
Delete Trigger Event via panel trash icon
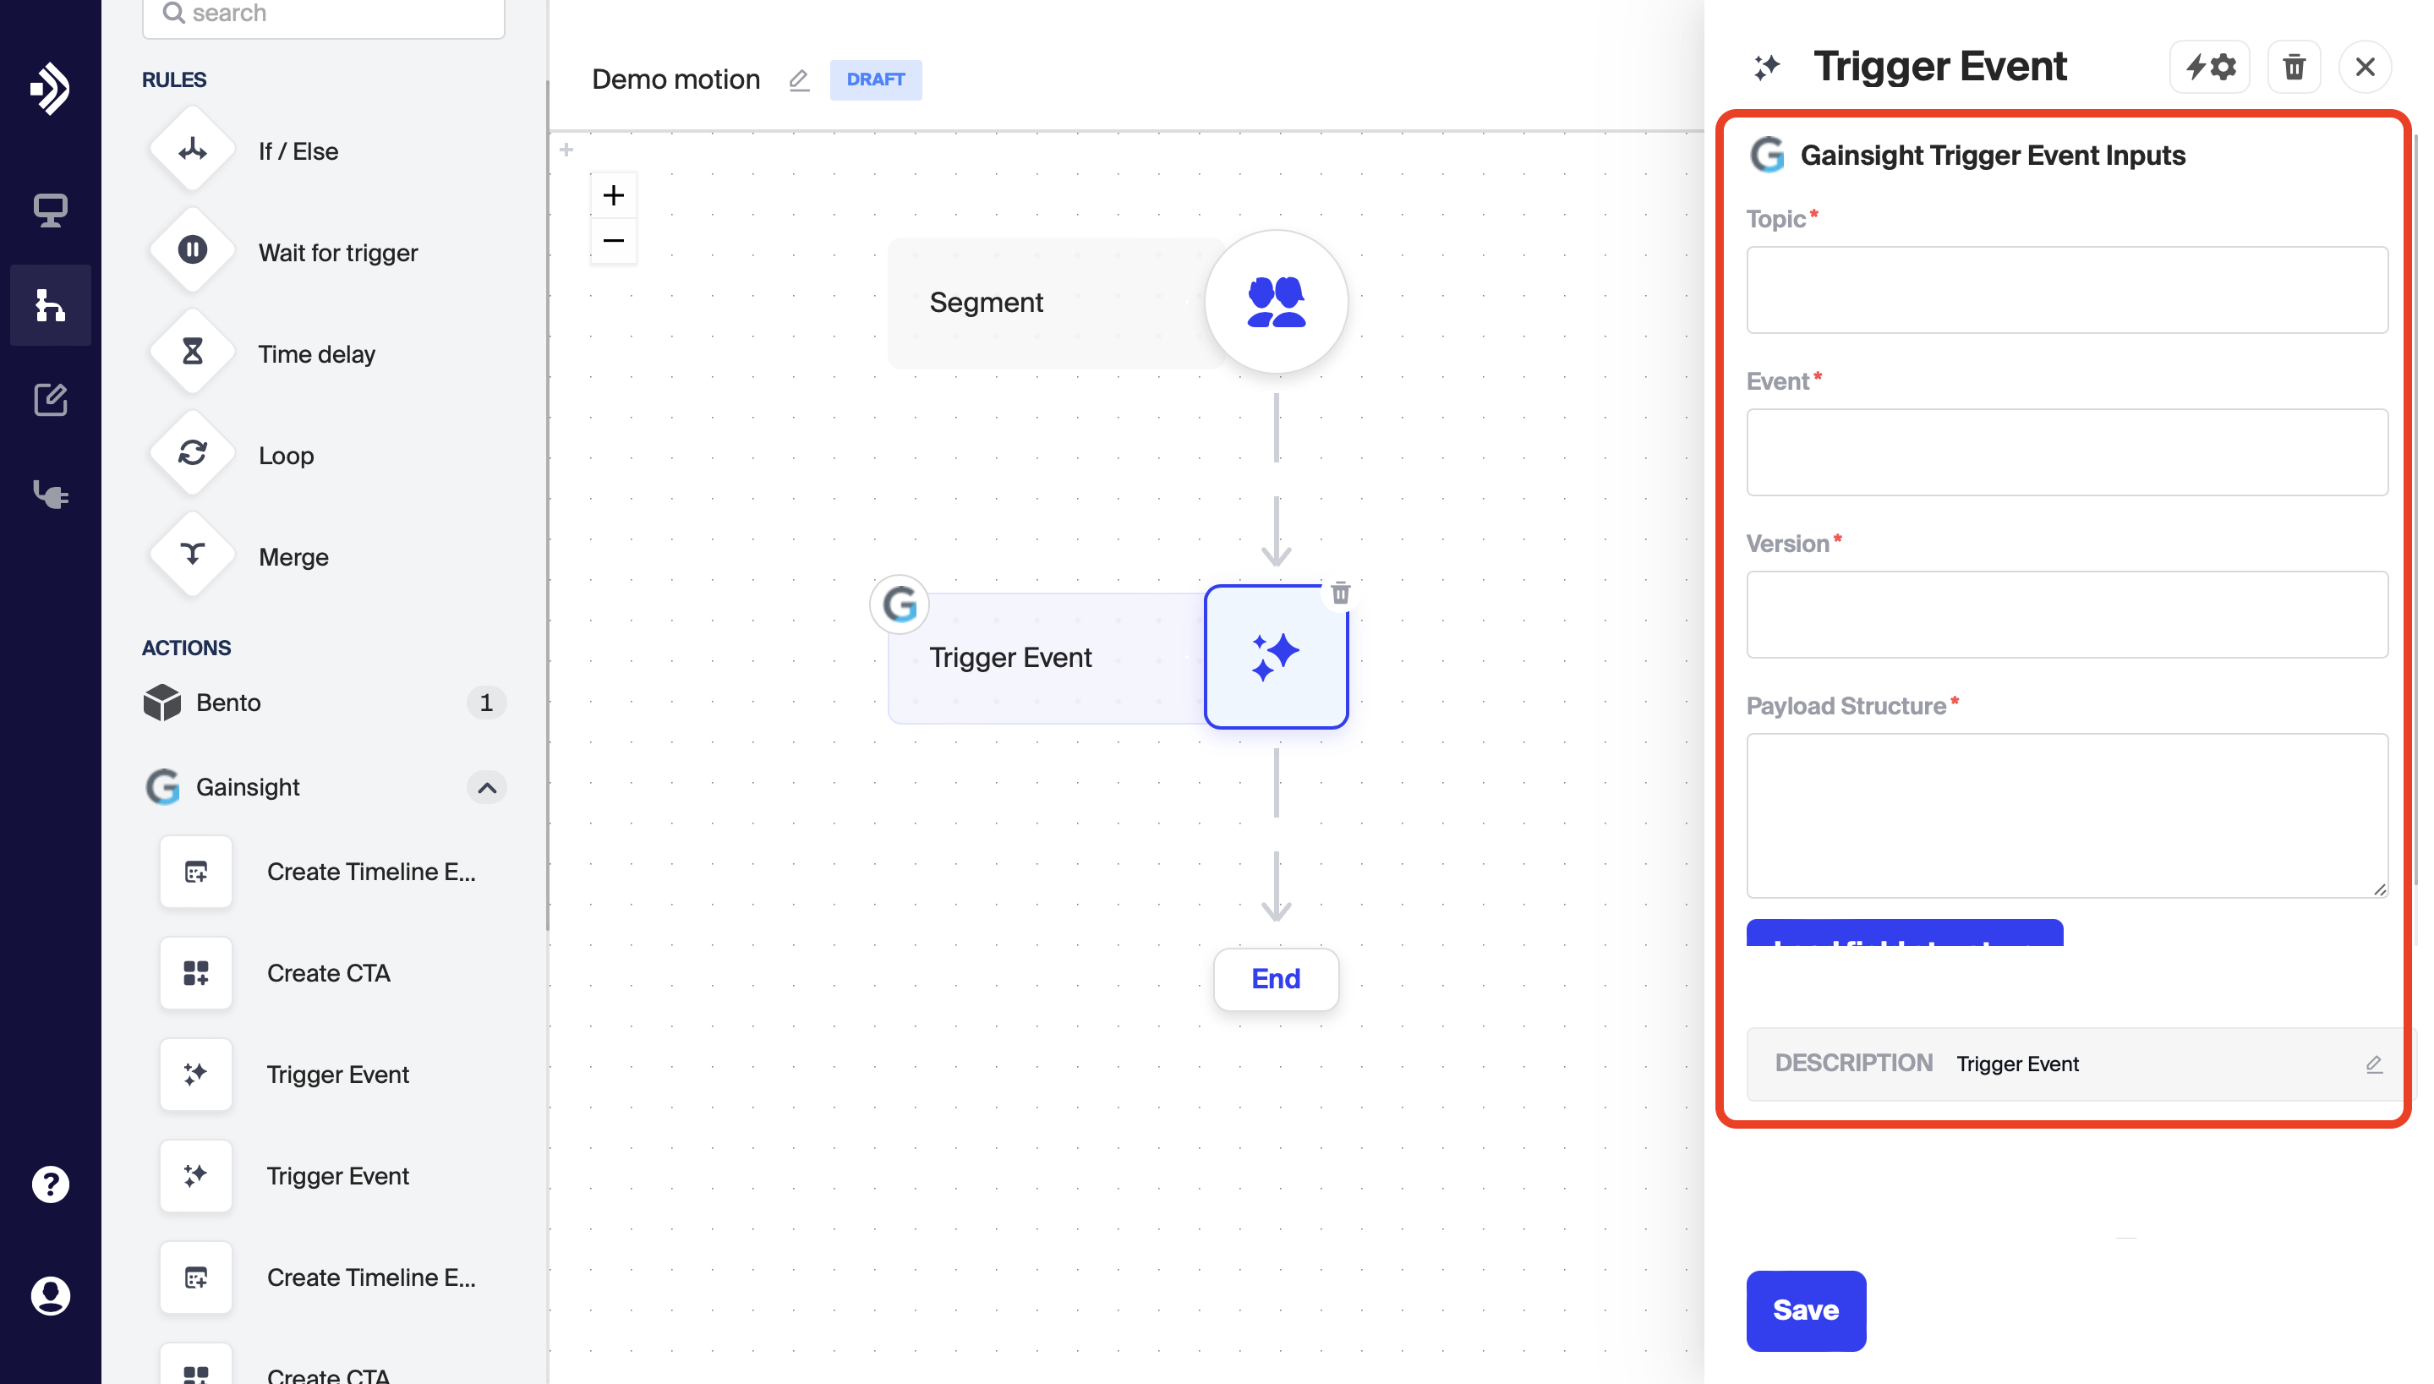[x=2294, y=67]
